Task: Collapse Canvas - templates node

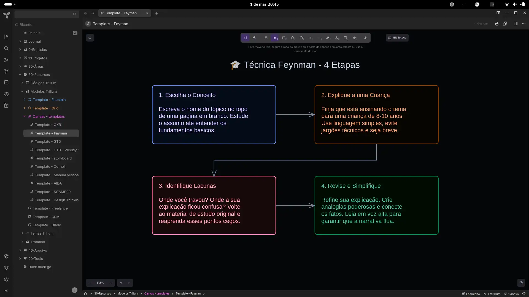Action: (25, 116)
